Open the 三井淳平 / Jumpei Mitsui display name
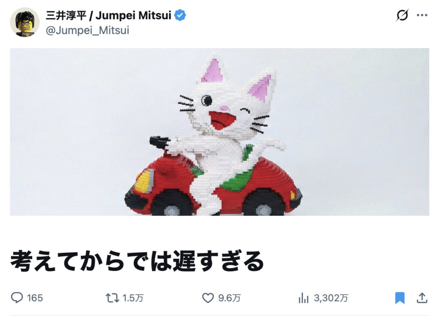The image size is (440, 322). tap(108, 15)
